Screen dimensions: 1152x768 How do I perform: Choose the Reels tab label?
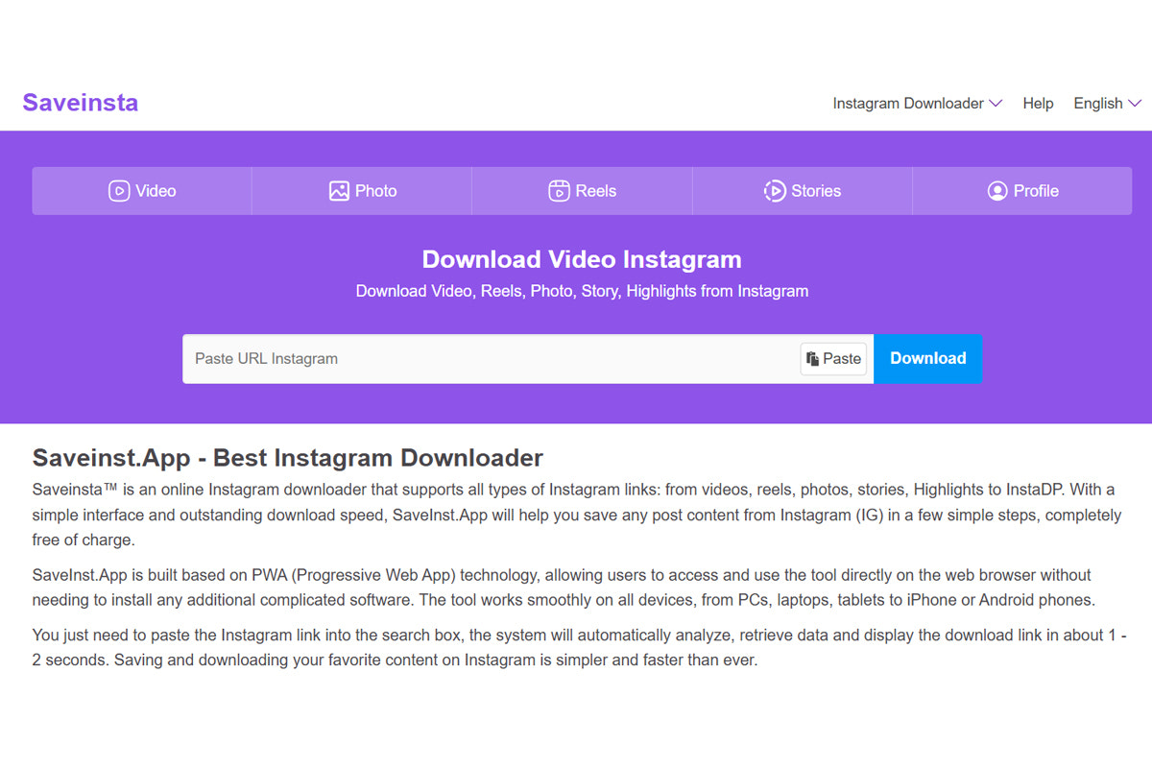point(595,191)
